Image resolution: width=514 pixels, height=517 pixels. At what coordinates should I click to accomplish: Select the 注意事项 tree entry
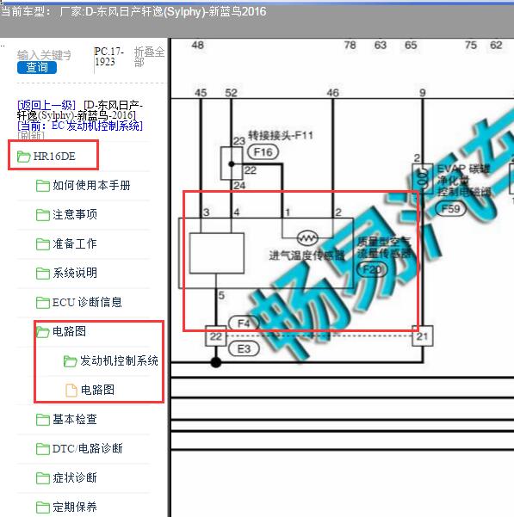75,215
